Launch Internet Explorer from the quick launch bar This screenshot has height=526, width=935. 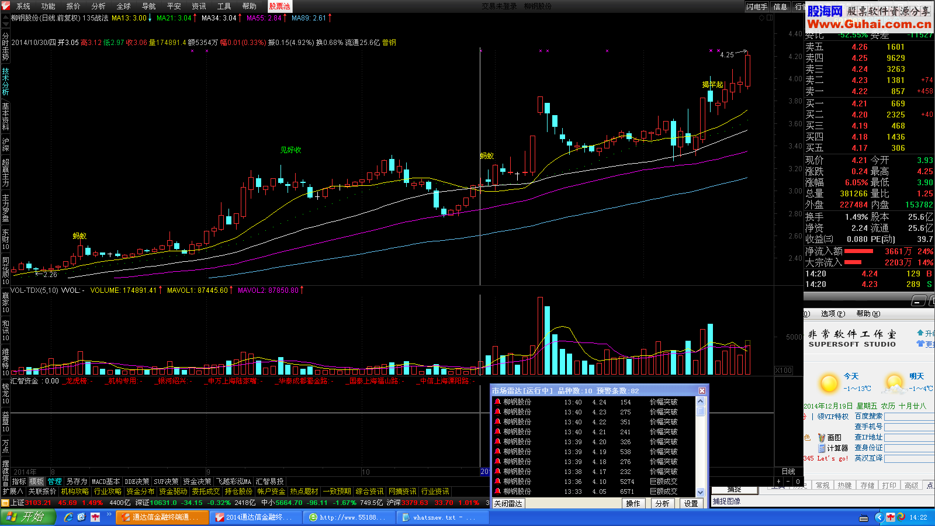[68, 517]
